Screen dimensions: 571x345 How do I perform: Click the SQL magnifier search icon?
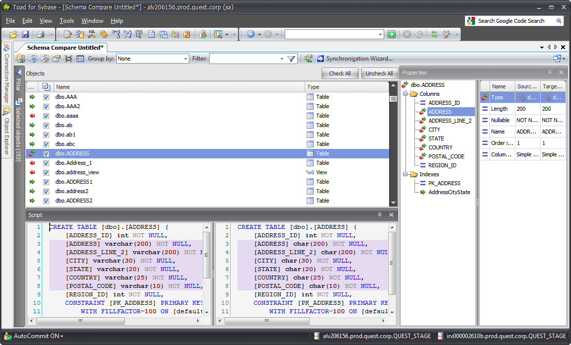pos(139,35)
